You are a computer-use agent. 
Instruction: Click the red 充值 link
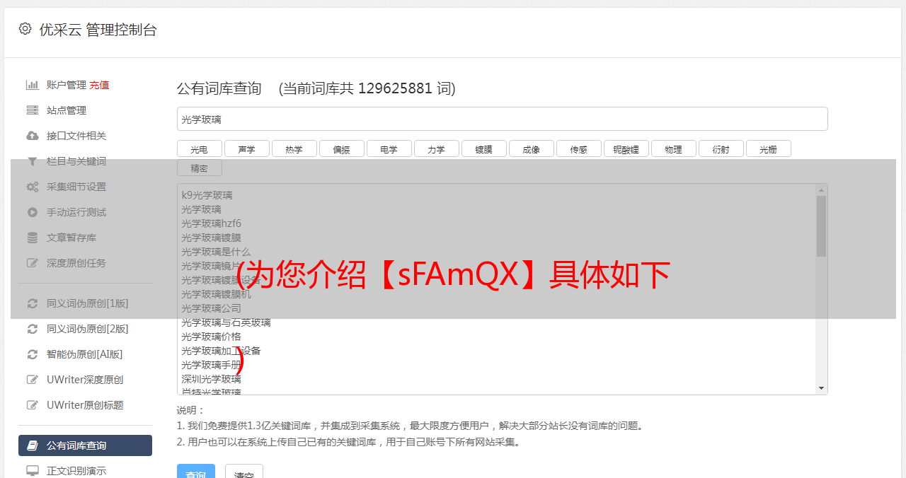coord(99,85)
